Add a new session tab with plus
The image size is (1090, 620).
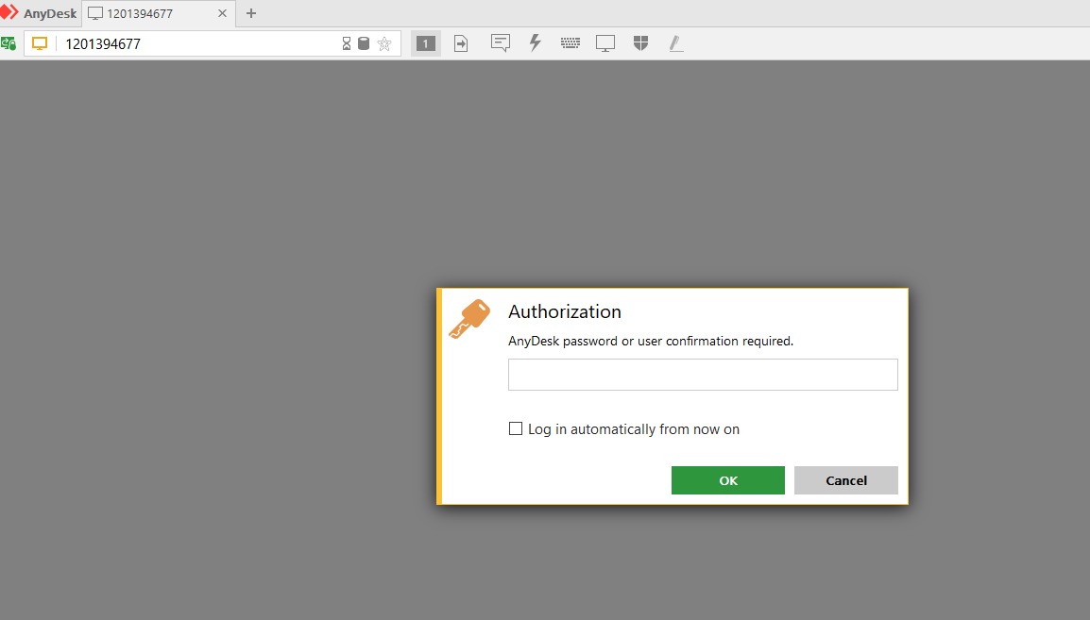[x=251, y=13]
